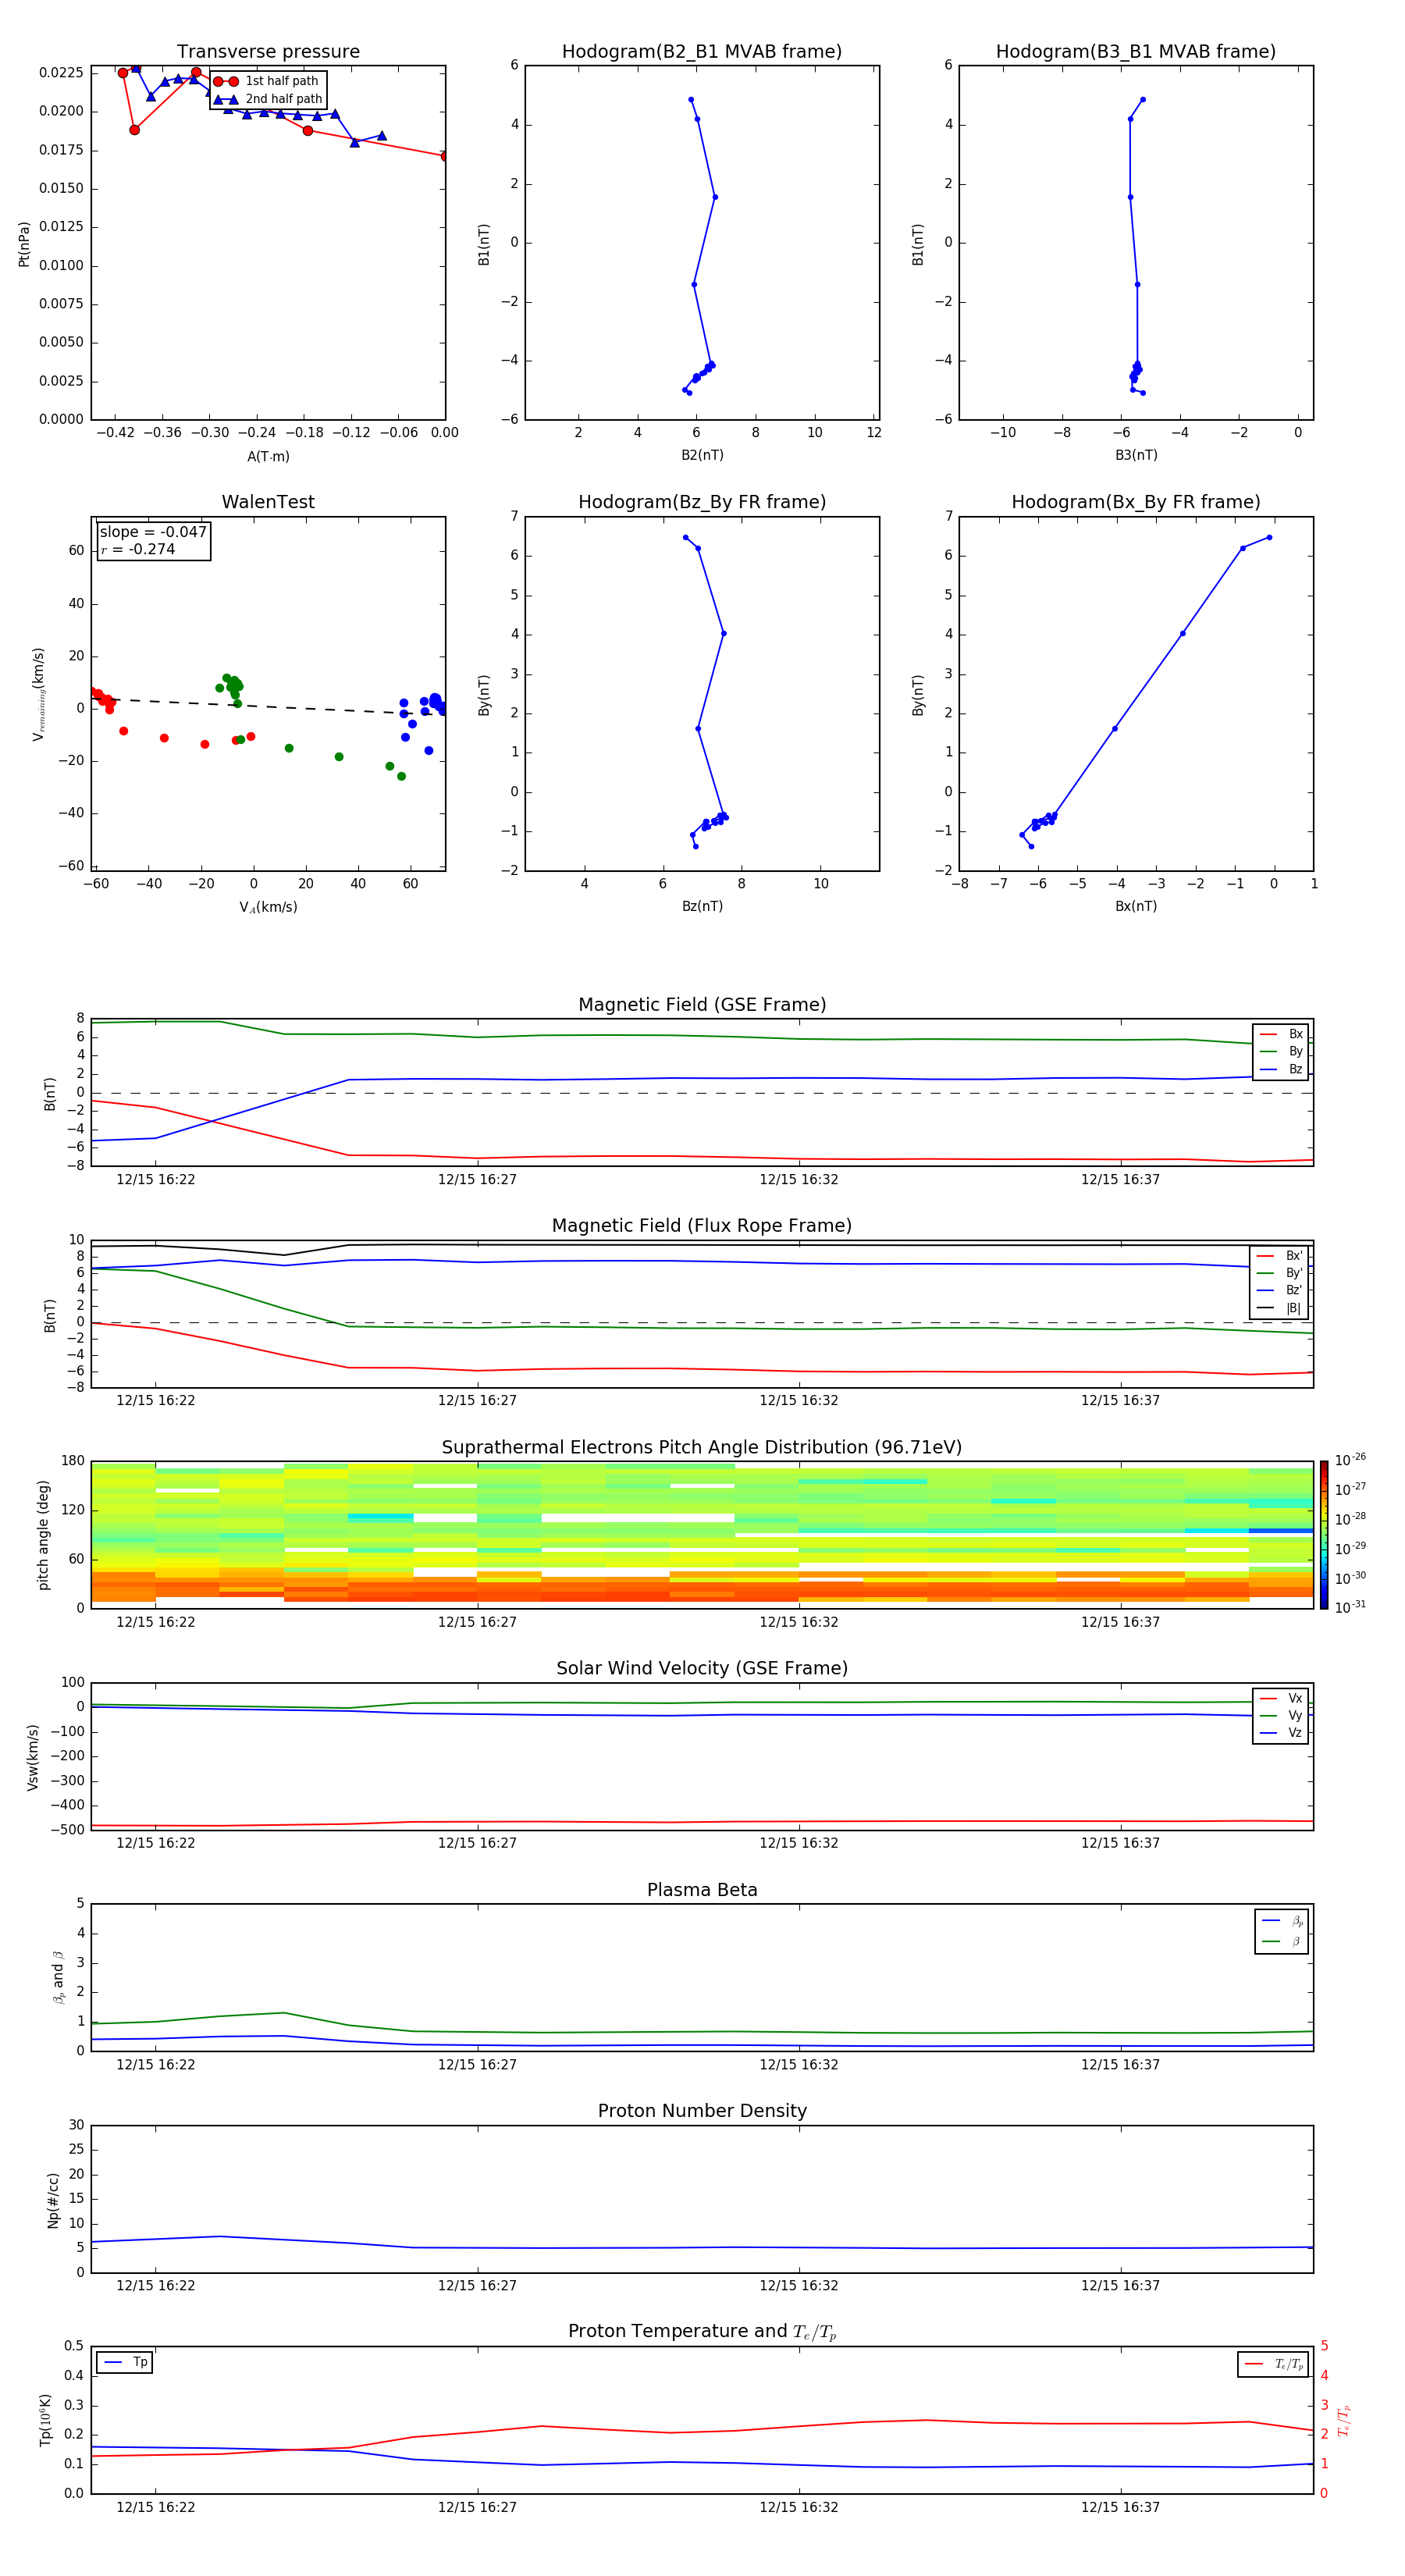Select the "Hodogram(Bx_By FR frame)" title
Viewport: 1405px width, 2576px height.
point(1136,502)
